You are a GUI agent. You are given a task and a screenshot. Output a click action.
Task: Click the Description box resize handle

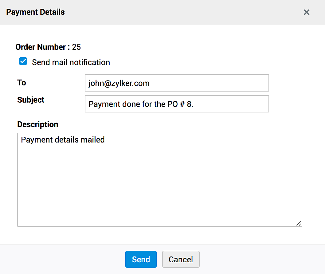point(299,223)
